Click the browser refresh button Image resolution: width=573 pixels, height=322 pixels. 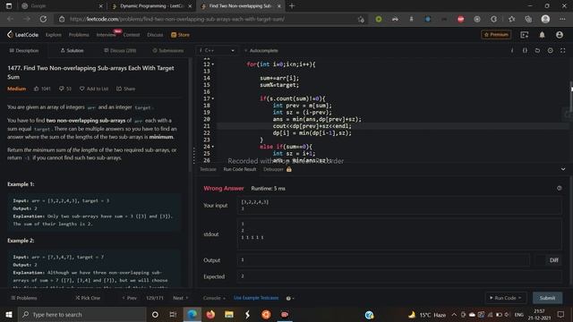[43, 19]
